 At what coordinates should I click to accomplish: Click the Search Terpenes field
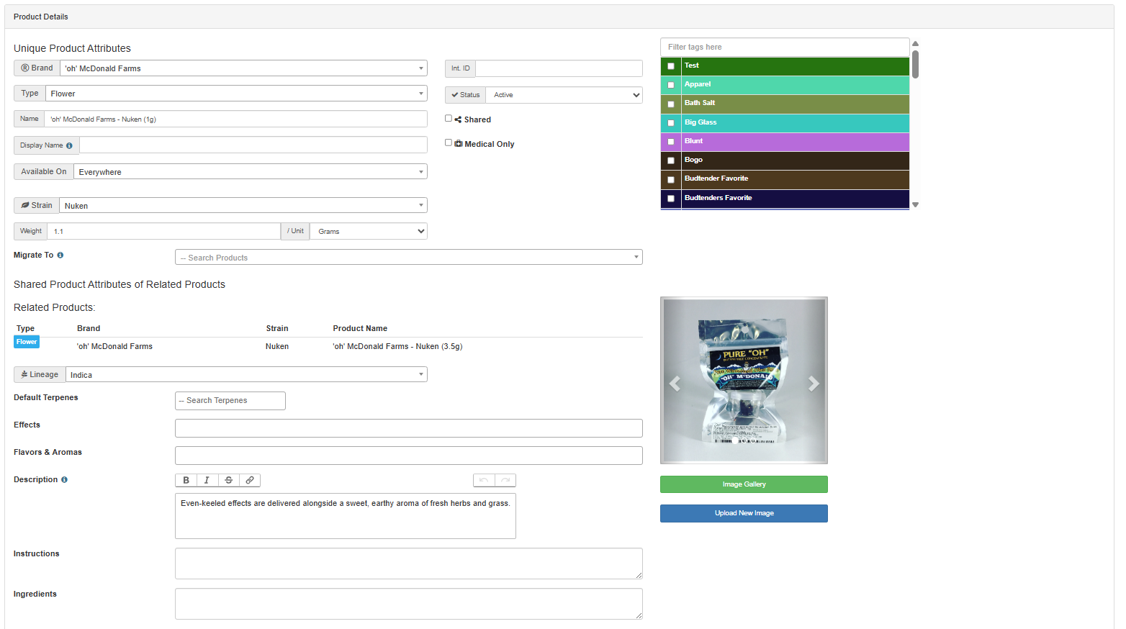(230, 401)
